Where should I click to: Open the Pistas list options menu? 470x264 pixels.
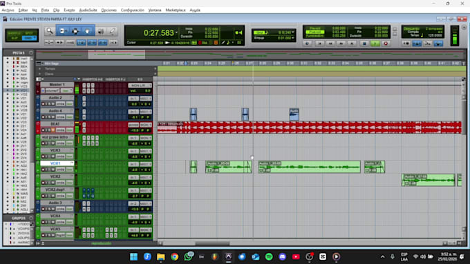click(31, 53)
